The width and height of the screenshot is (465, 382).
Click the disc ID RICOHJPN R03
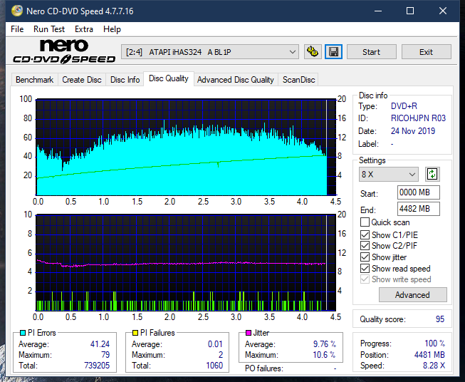(x=418, y=118)
